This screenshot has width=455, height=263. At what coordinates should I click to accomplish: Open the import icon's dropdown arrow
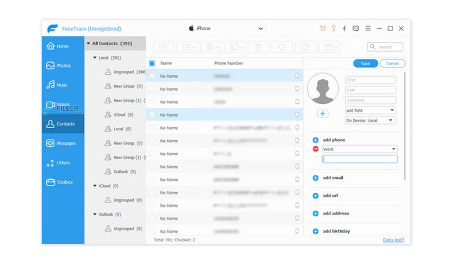(x=194, y=47)
